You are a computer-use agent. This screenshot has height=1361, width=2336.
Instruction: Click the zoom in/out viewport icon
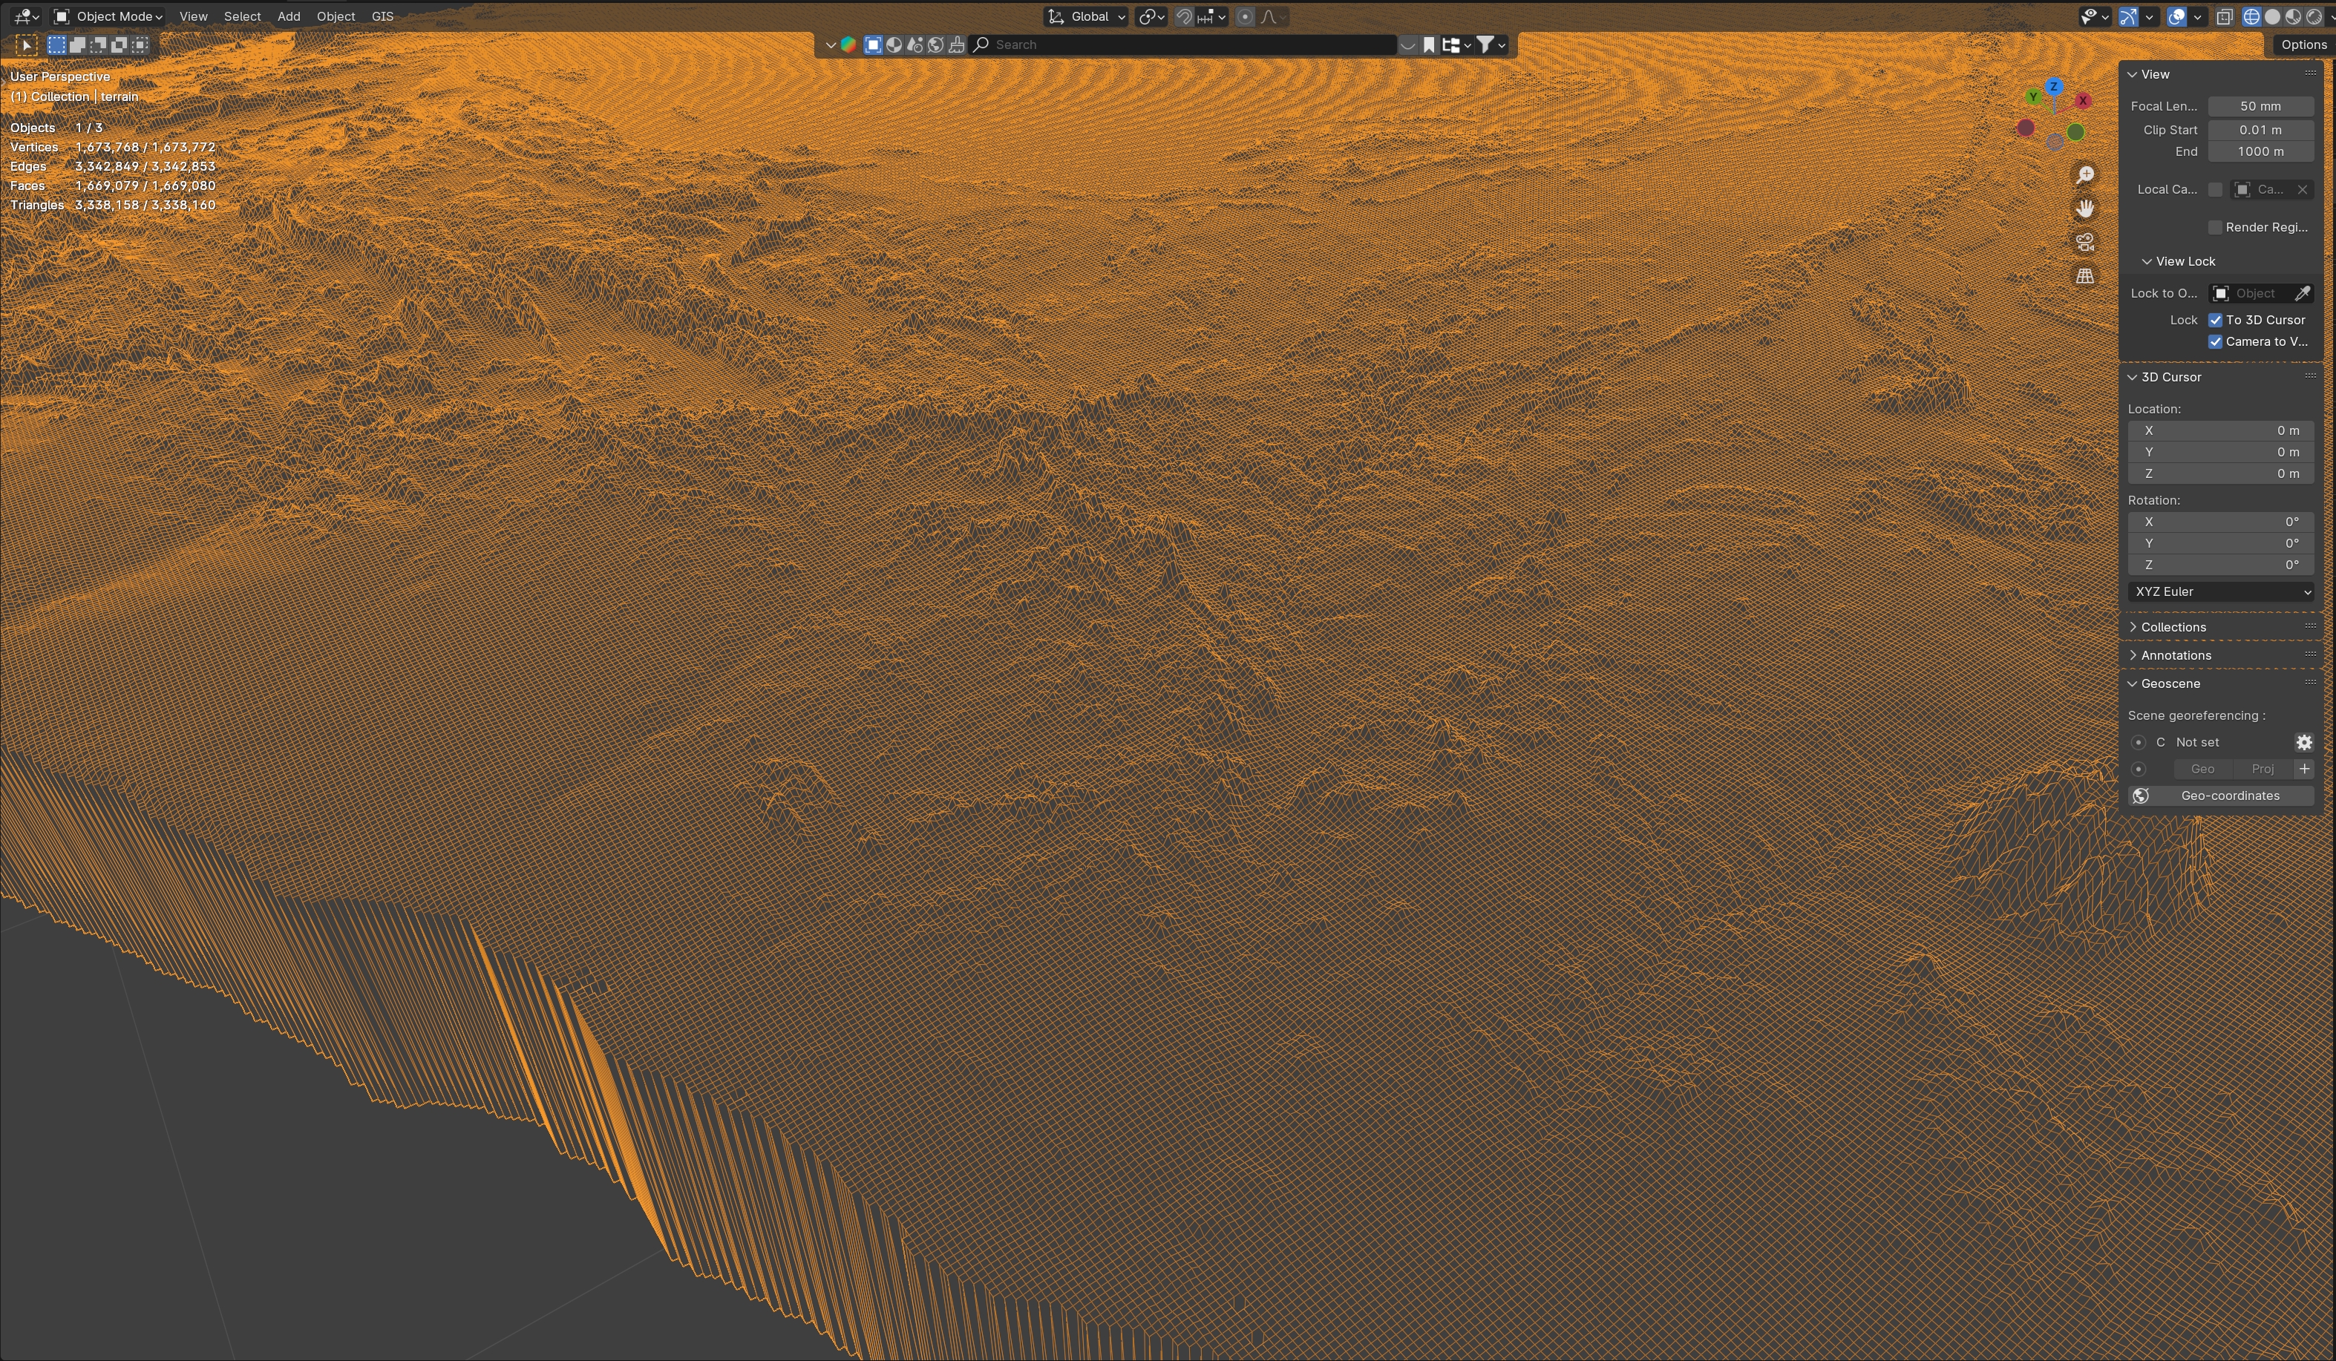pyautogui.click(x=2085, y=175)
